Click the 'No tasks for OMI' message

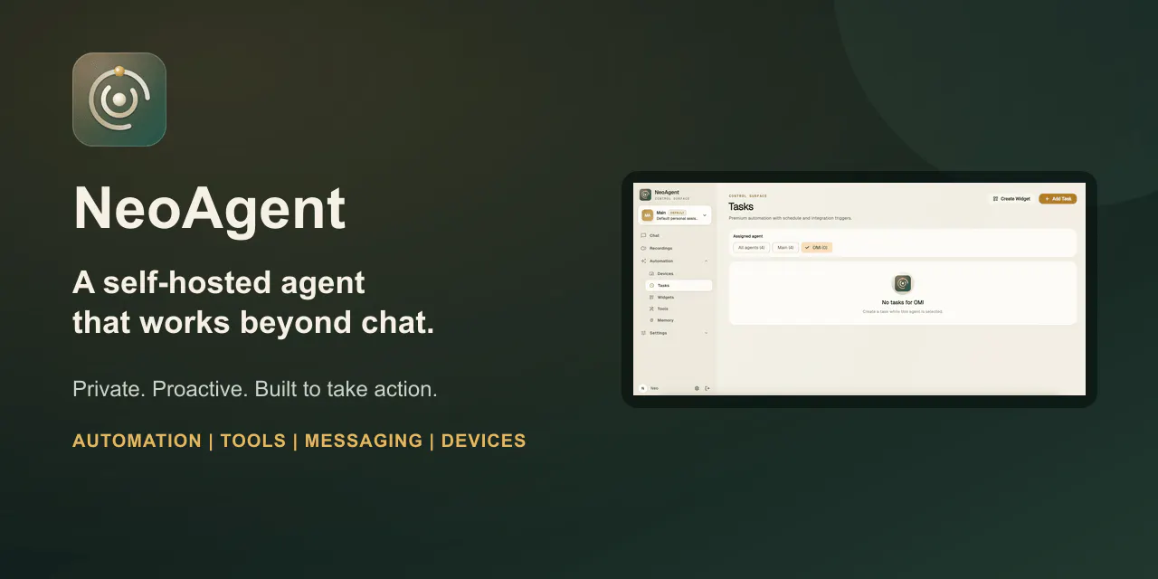[x=903, y=302]
